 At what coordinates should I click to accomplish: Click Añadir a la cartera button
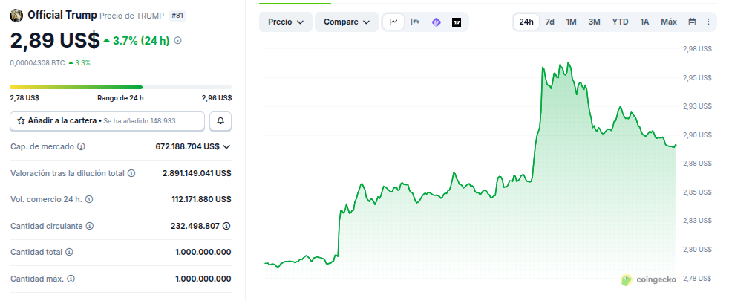[107, 120]
